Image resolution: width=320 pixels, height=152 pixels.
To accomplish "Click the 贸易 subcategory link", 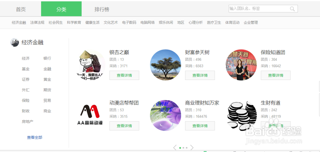I will (47, 101).
